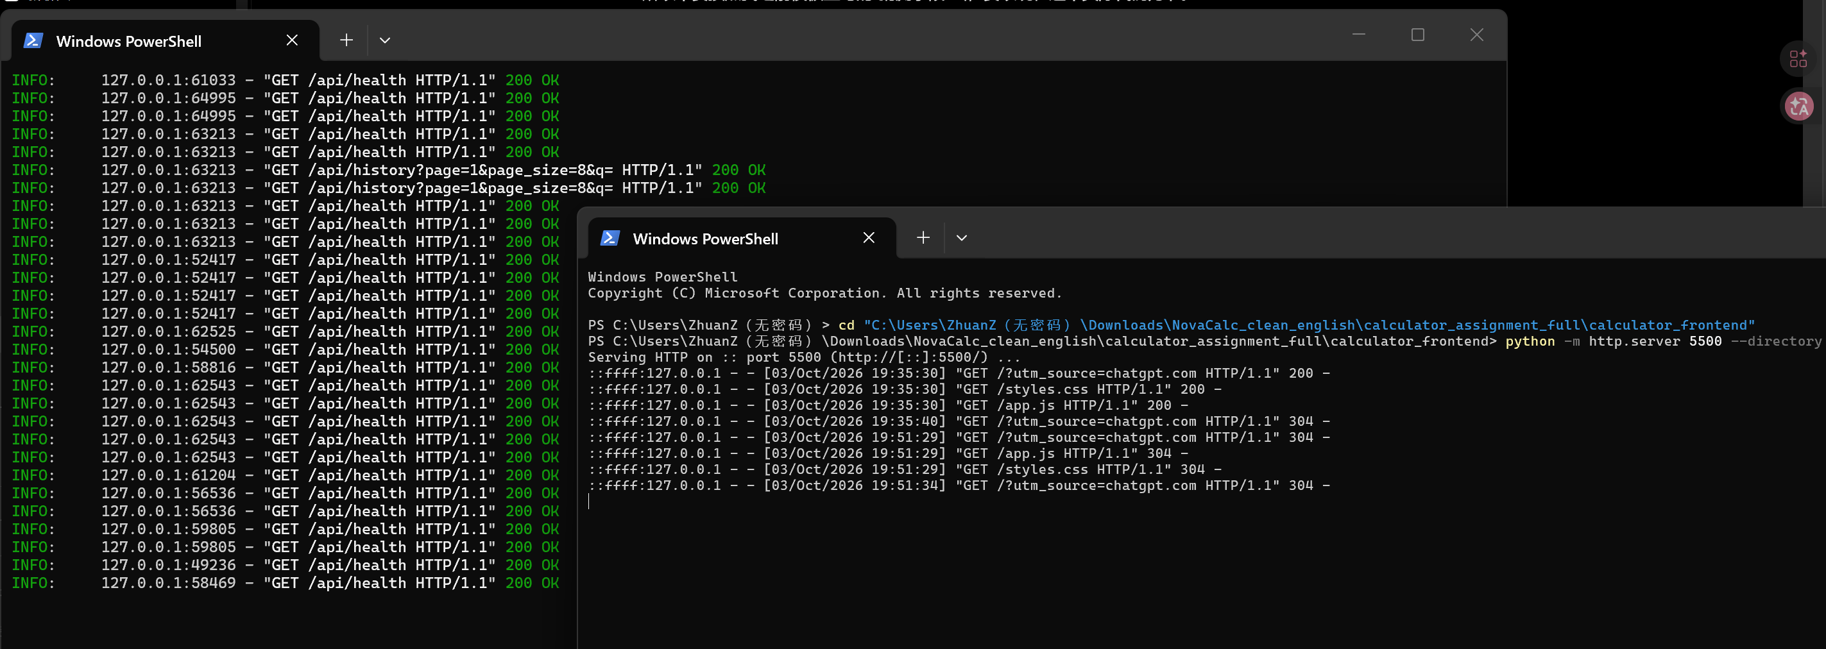Expand the profile dropdown in the back terminal
The width and height of the screenshot is (1826, 649).
(385, 40)
